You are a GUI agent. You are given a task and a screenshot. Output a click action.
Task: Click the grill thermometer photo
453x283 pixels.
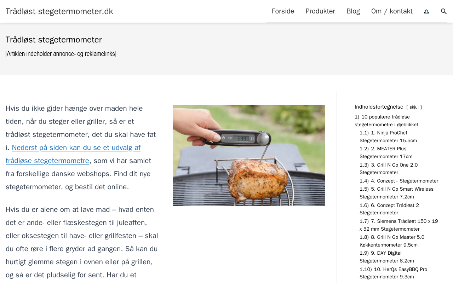(249, 155)
